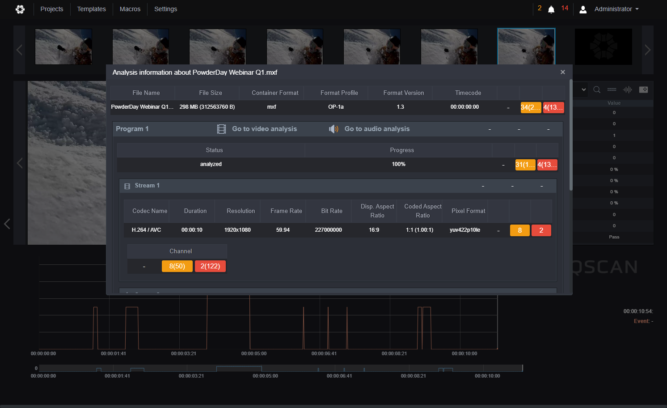
Task: Click orange 8(50) channel warning badge
Action: click(177, 266)
